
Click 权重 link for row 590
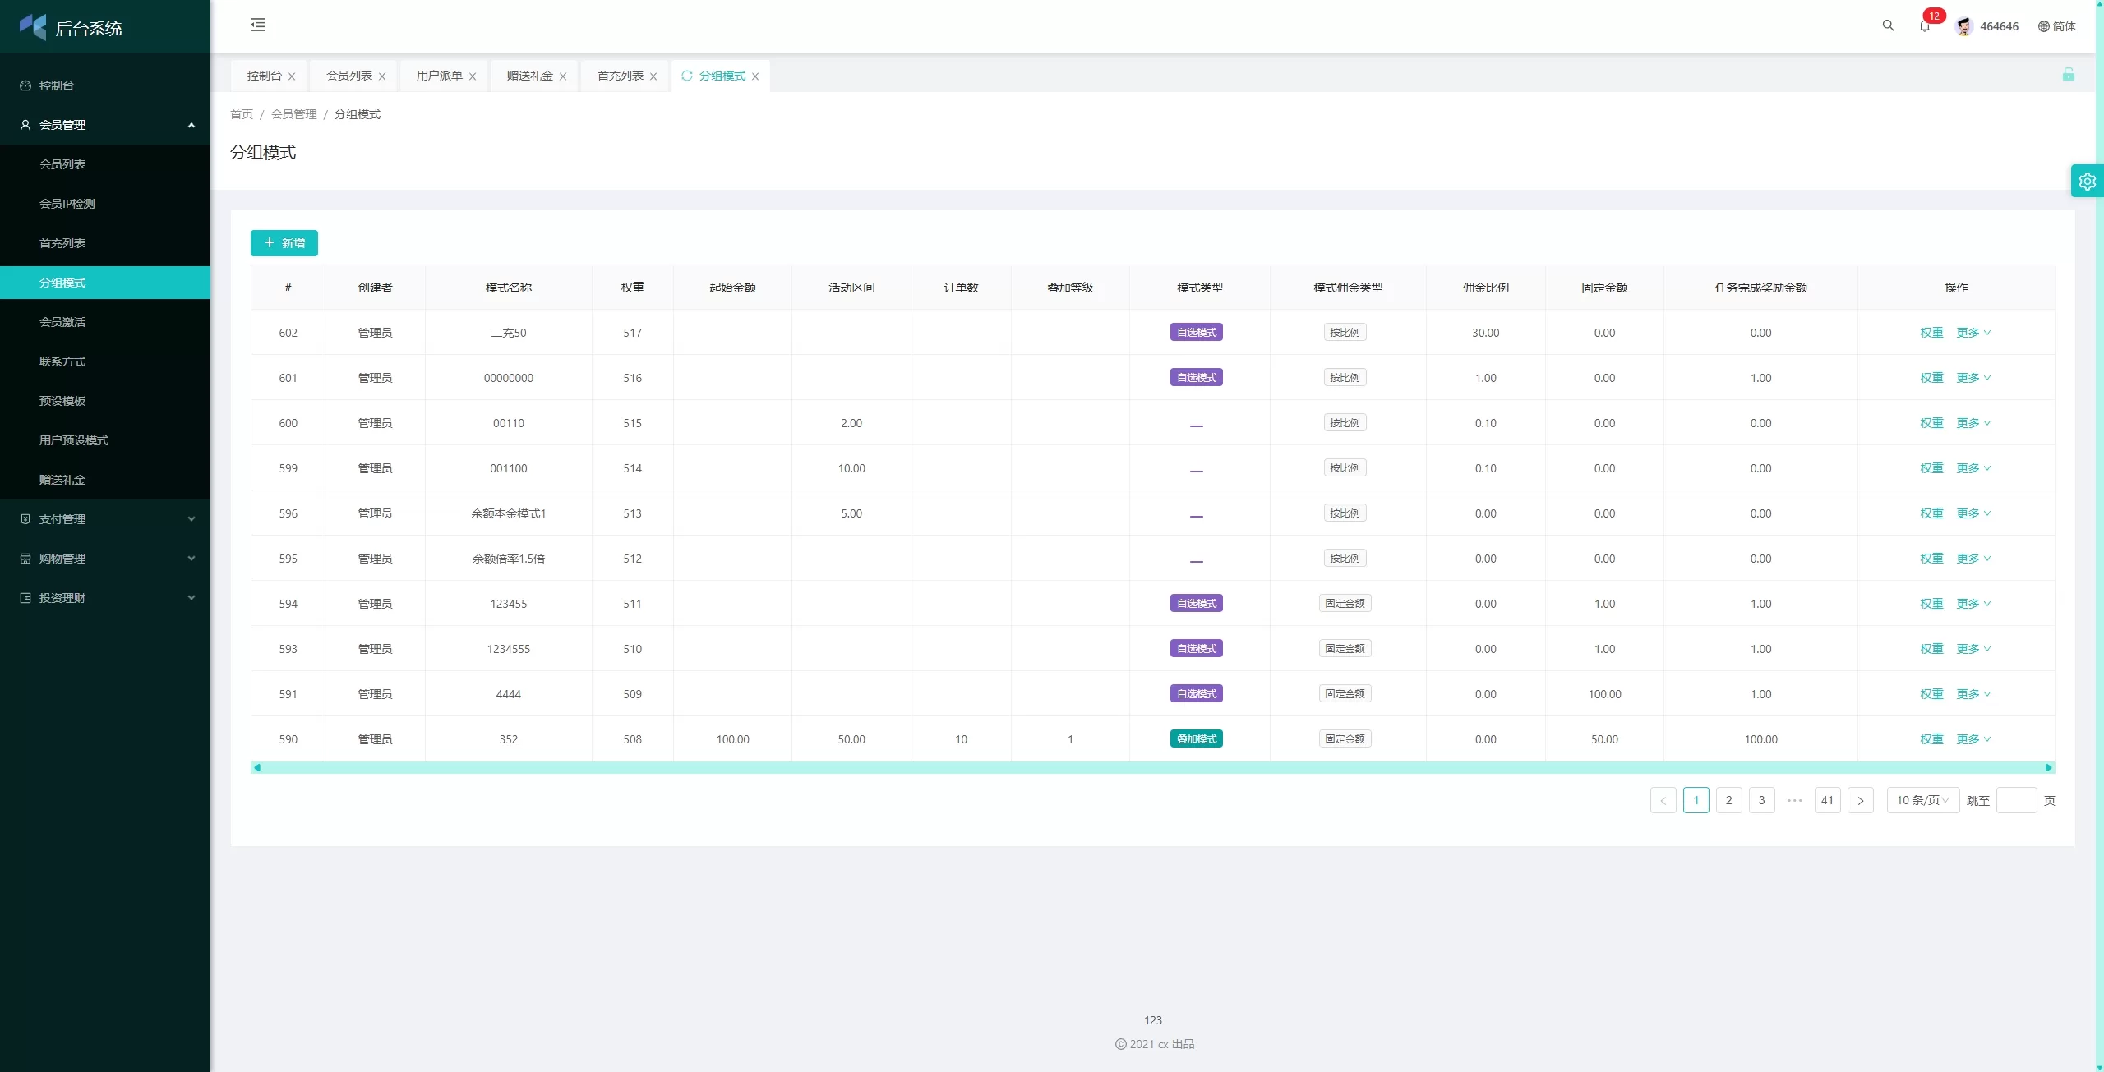coord(1931,739)
